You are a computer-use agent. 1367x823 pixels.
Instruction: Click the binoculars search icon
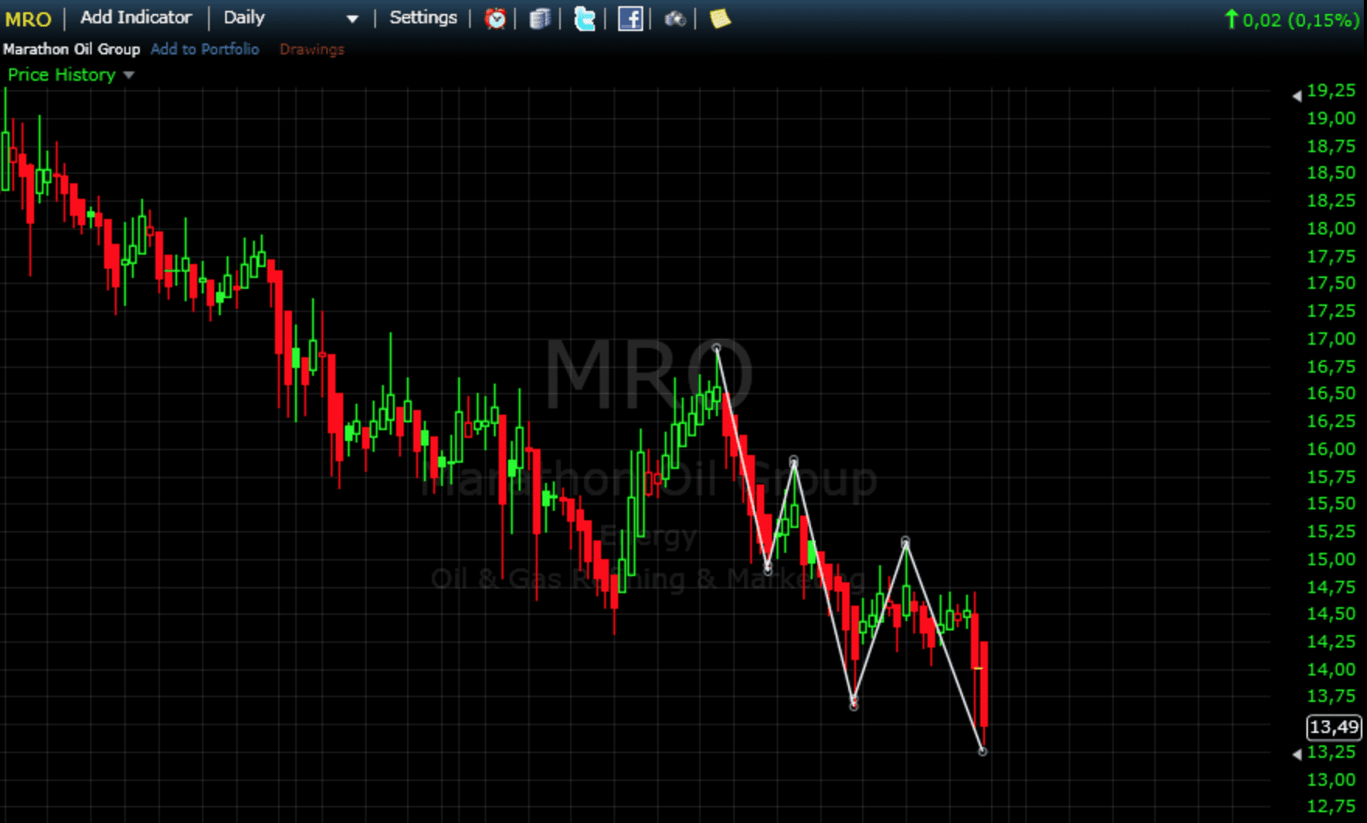click(675, 19)
